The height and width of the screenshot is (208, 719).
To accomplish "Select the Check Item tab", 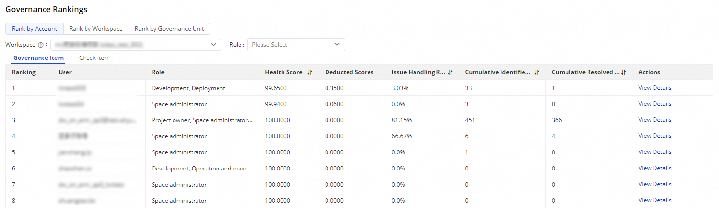I will [x=94, y=58].
